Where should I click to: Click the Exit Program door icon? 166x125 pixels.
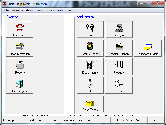pyautogui.click(x=20, y=85)
